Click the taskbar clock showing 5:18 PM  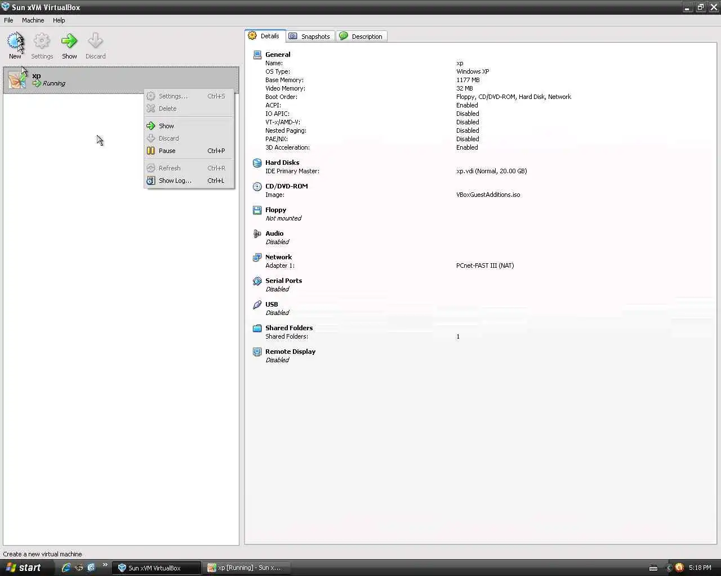point(700,568)
